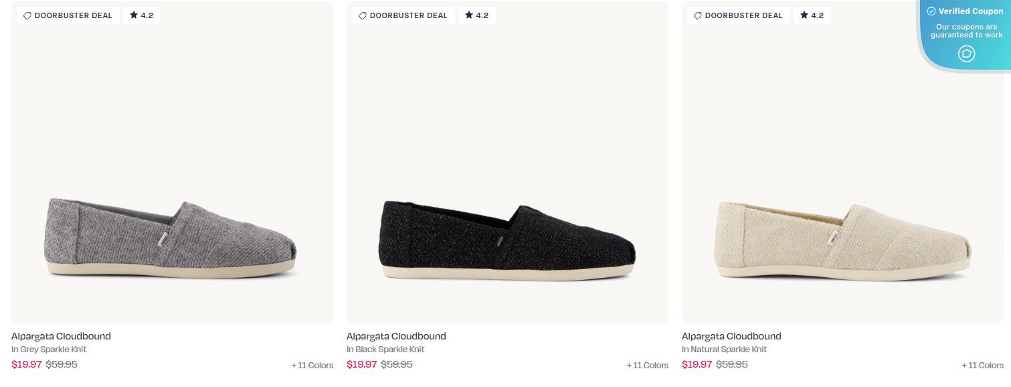This screenshot has height=387, width=1011.
Task: Click the tag icon on grey shoe's Doorbuster badge
Action: pyautogui.click(x=27, y=15)
